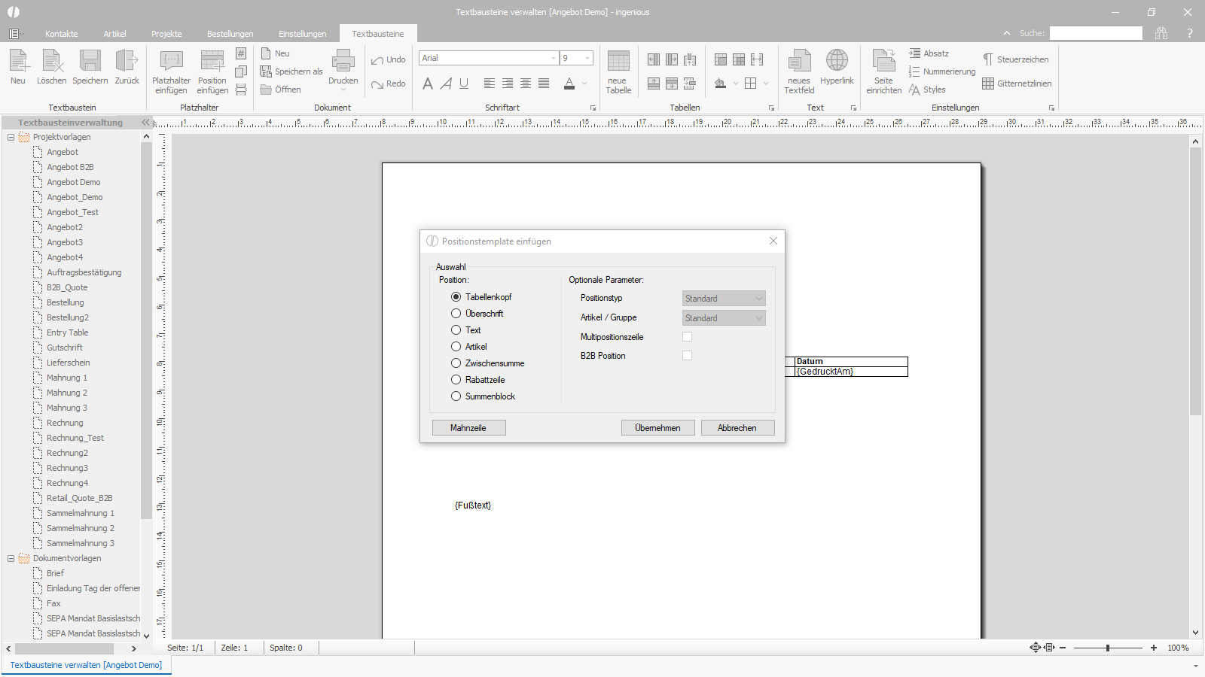Click the Mahnzeile button
The height and width of the screenshot is (677, 1205).
tap(468, 427)
